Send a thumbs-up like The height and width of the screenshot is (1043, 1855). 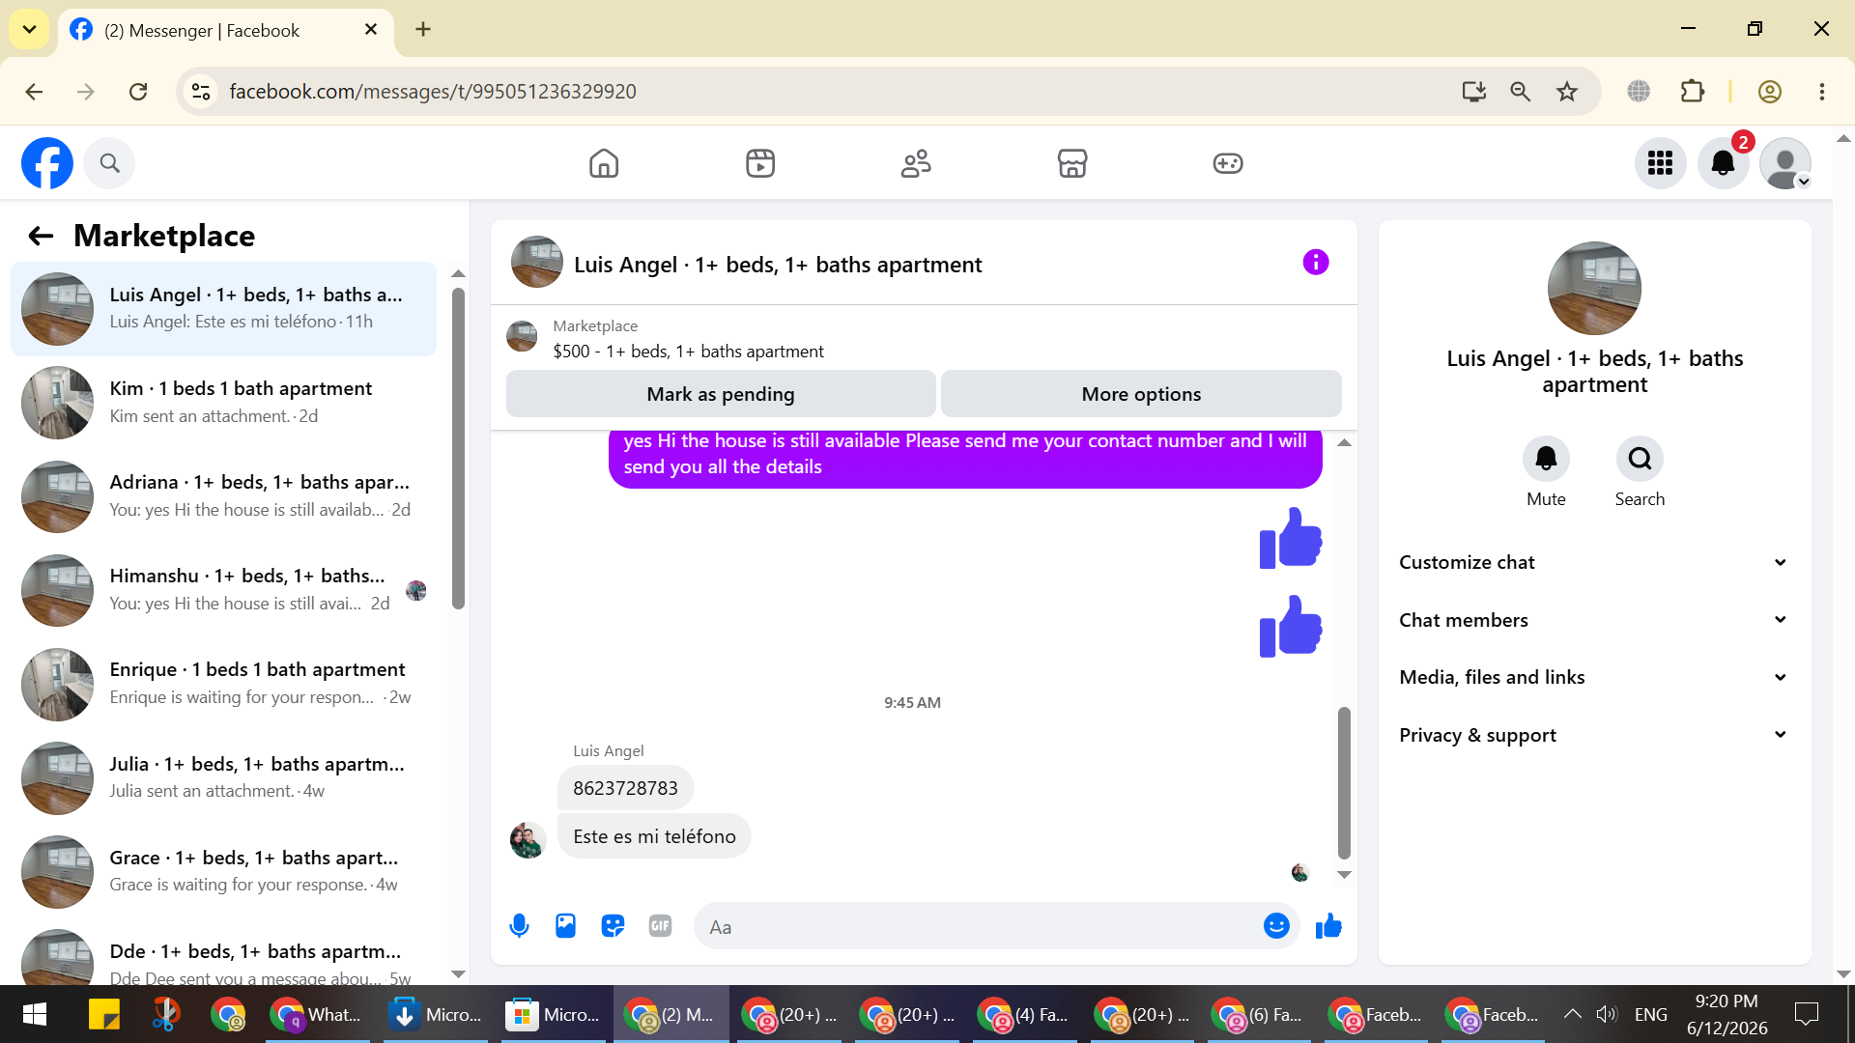click(1328, 926)
